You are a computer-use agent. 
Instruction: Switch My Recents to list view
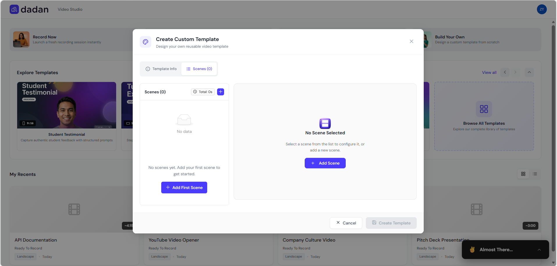pos(535,174)
